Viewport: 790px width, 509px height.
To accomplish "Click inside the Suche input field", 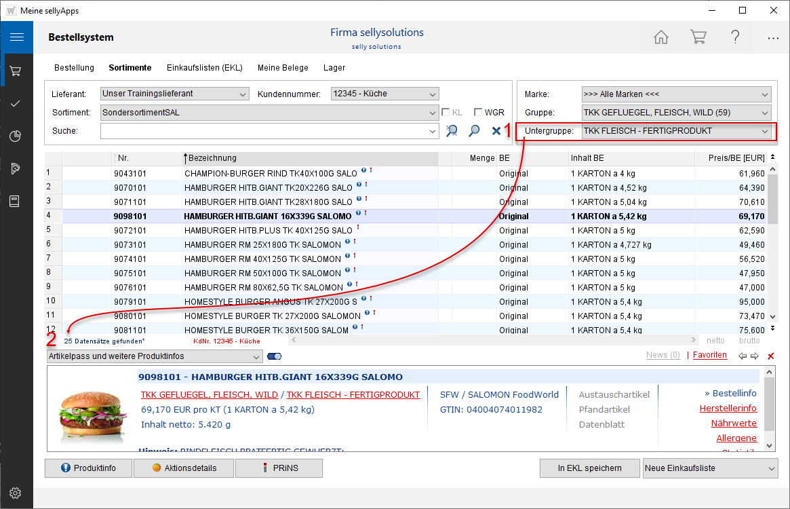I will point(264,131).
